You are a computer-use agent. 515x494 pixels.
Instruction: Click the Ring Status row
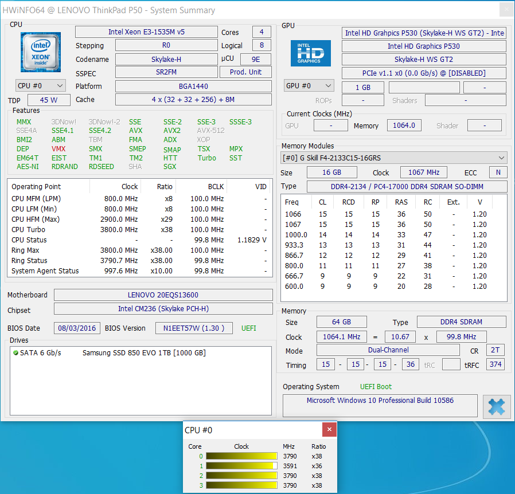point(139,261)
